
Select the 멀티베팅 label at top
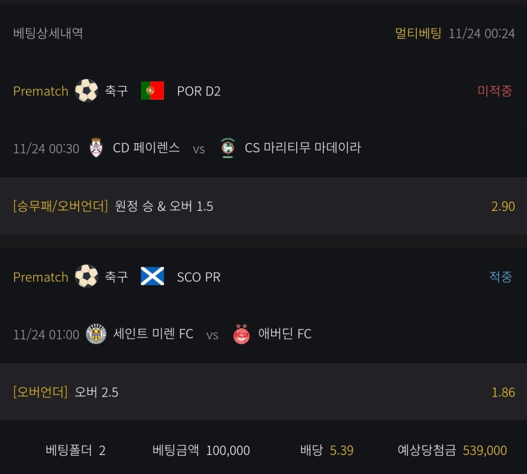418,33
